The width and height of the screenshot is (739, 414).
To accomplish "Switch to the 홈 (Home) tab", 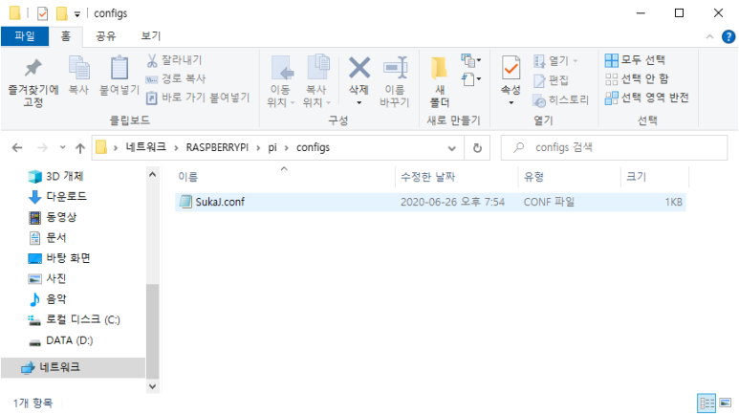I will point(66,36).
